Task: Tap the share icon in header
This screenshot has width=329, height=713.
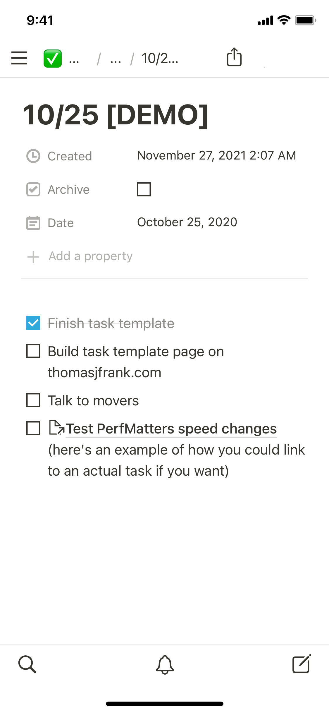Action: pyautogui.click(x=234, y=57)
